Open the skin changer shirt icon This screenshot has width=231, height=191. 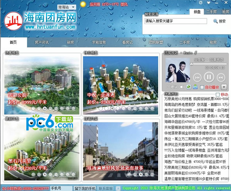(x=208, y=2)
